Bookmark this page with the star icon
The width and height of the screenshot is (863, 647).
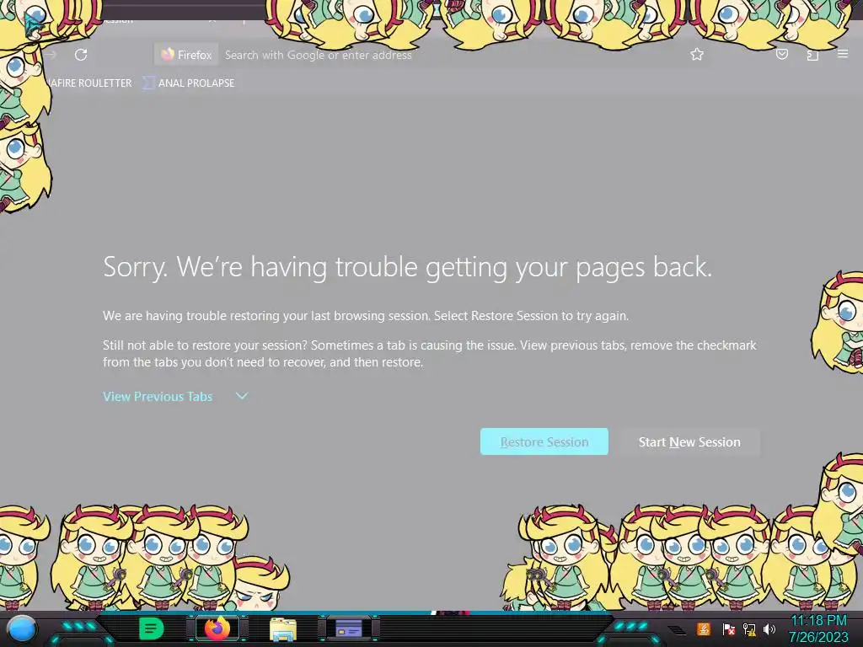pyautogui.click(x=697, y=55)
